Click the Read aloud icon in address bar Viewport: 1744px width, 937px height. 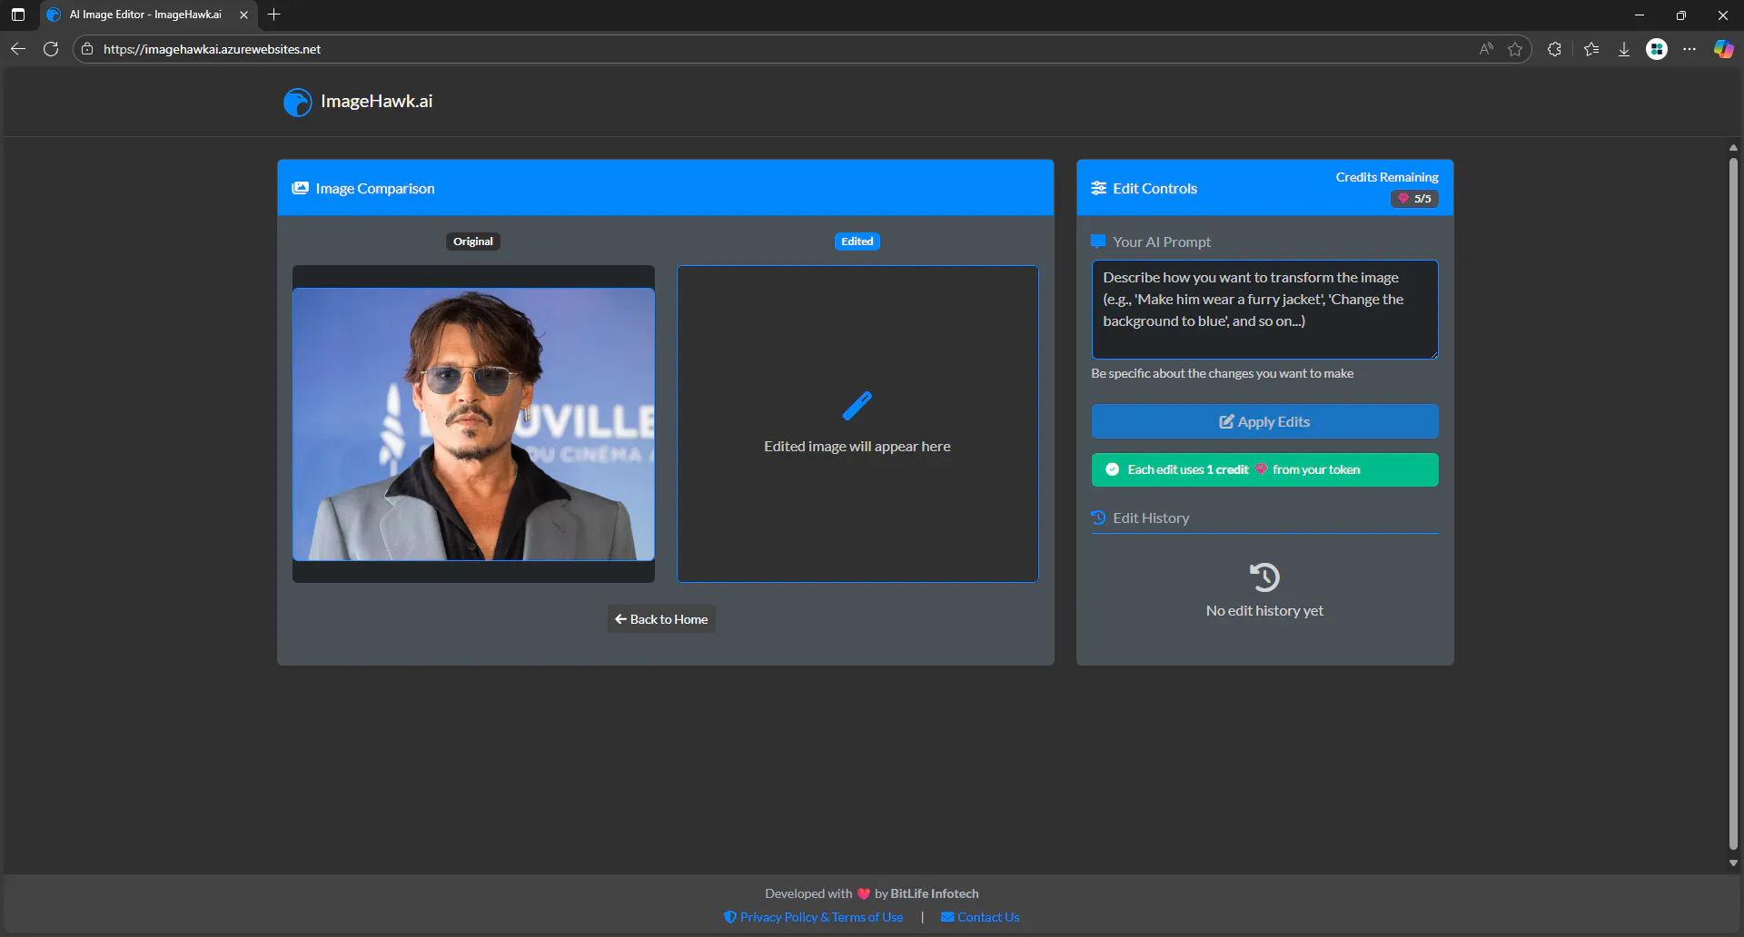[x=1486, y=49]
